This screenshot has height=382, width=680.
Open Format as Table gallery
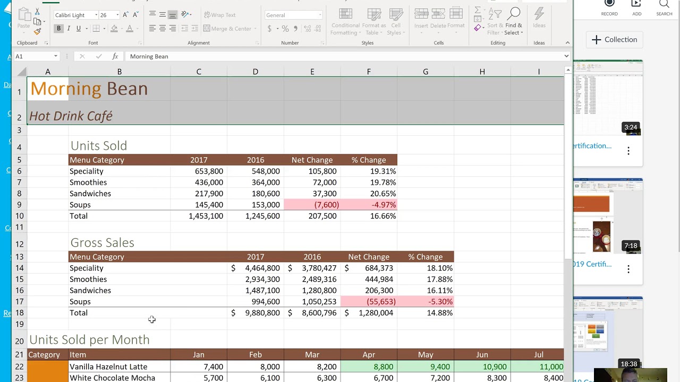coord(374,22)
